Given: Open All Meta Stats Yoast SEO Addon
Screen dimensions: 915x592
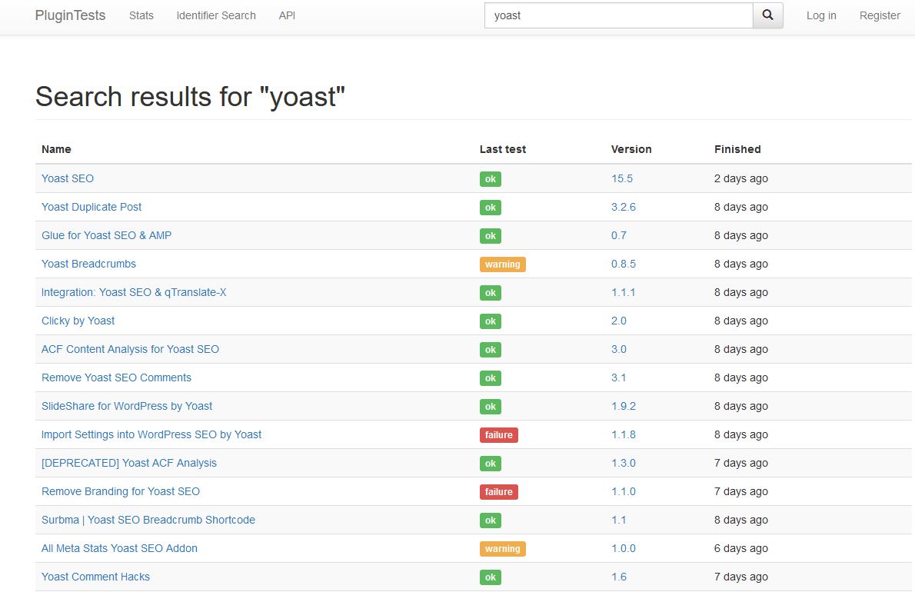Looking at the screenshot, I should [120, 548].
